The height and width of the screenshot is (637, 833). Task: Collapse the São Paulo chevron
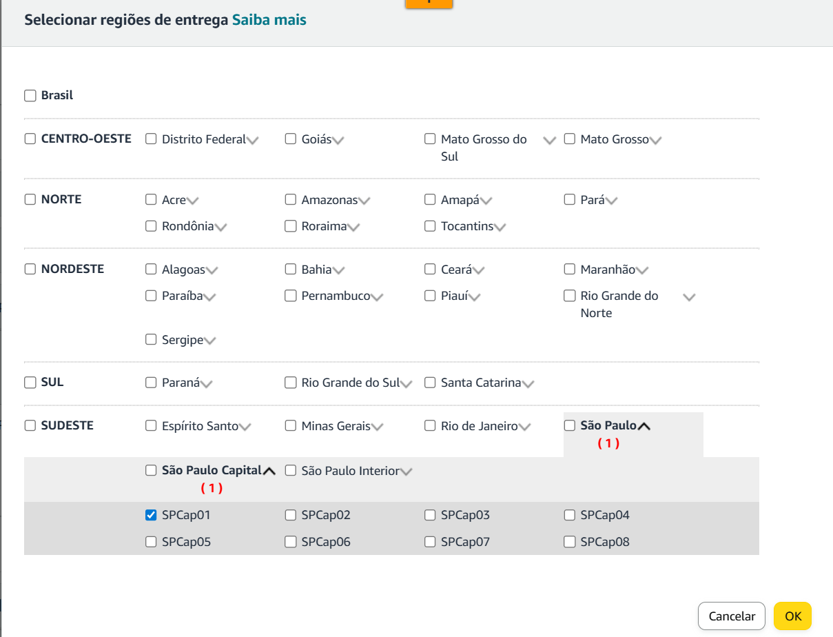(x=644, y=427)
